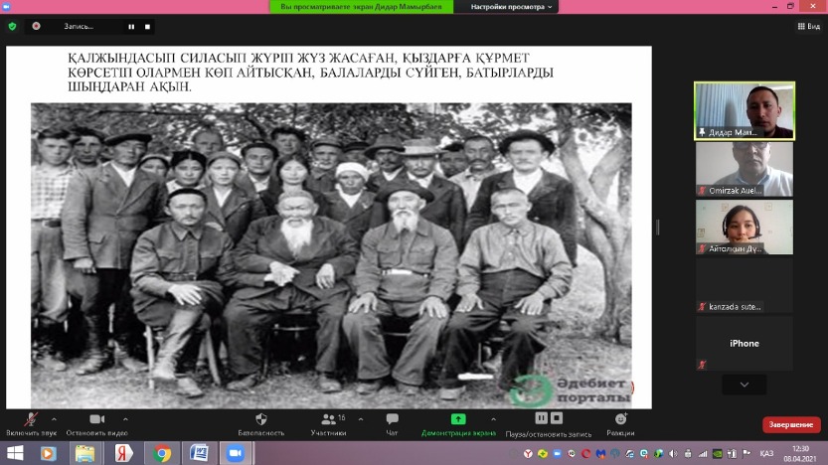Open the Чат chat panel
The height and width of the screenshot is (465, 828).
[x=392, y=420]
